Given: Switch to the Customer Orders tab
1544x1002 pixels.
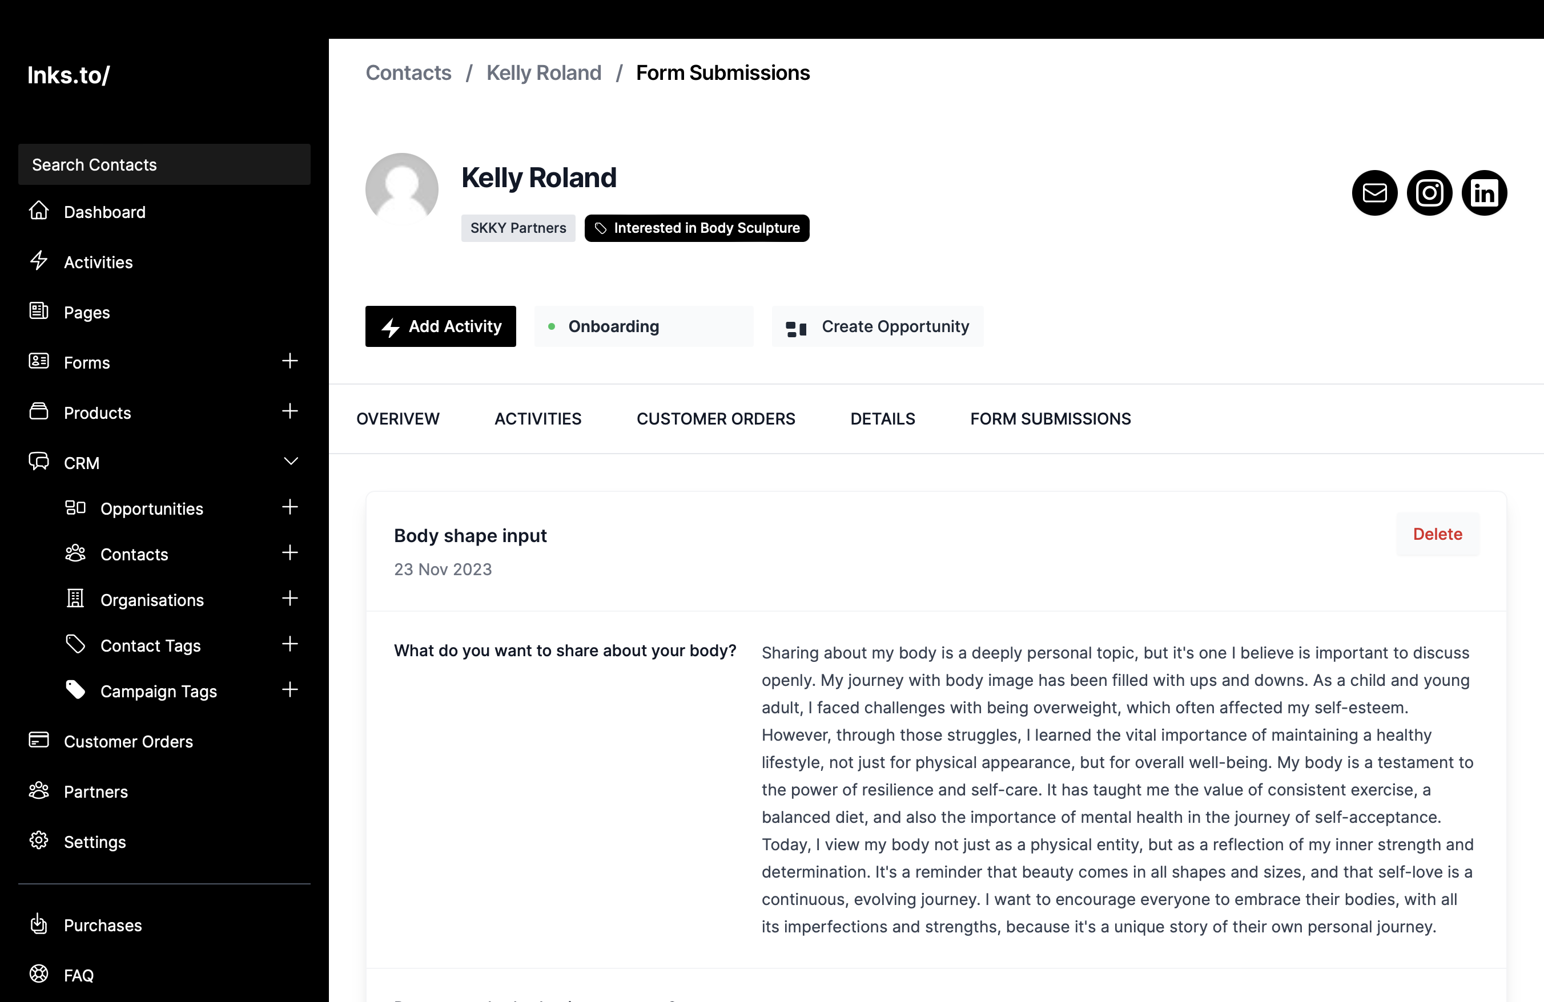Looking at the screenshot, I should [x=715, y=419].
